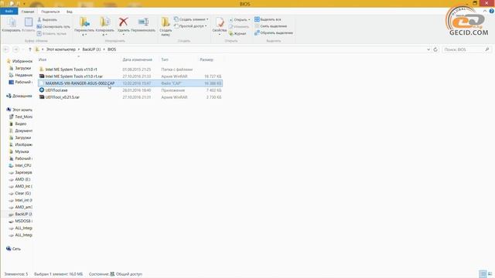Open Clear (G:) drive in navigation pane

coord(20,193)
